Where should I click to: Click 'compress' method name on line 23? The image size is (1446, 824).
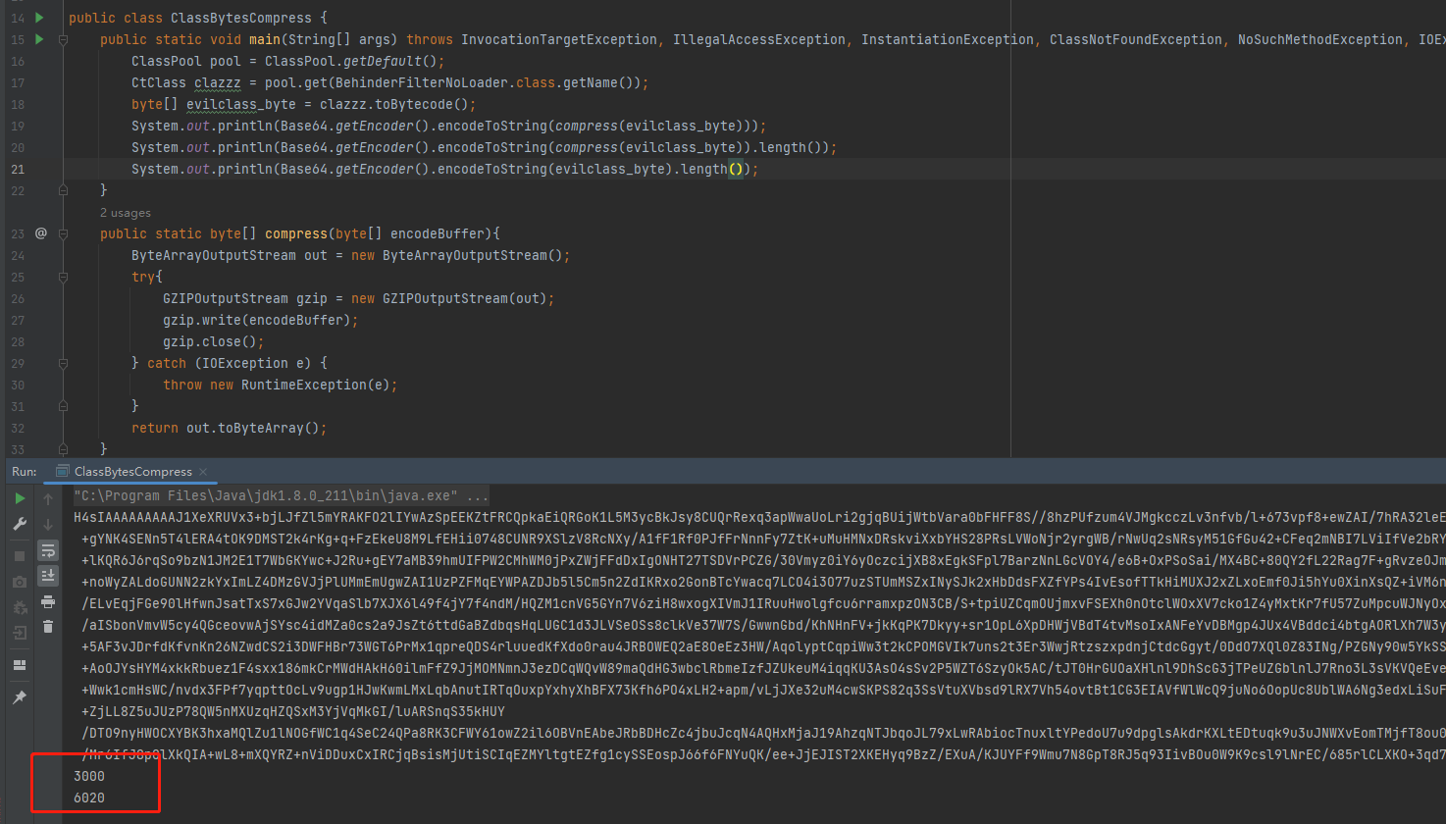[x=296, y=233]
